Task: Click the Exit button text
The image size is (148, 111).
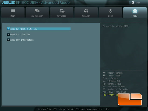Action: 138,3
